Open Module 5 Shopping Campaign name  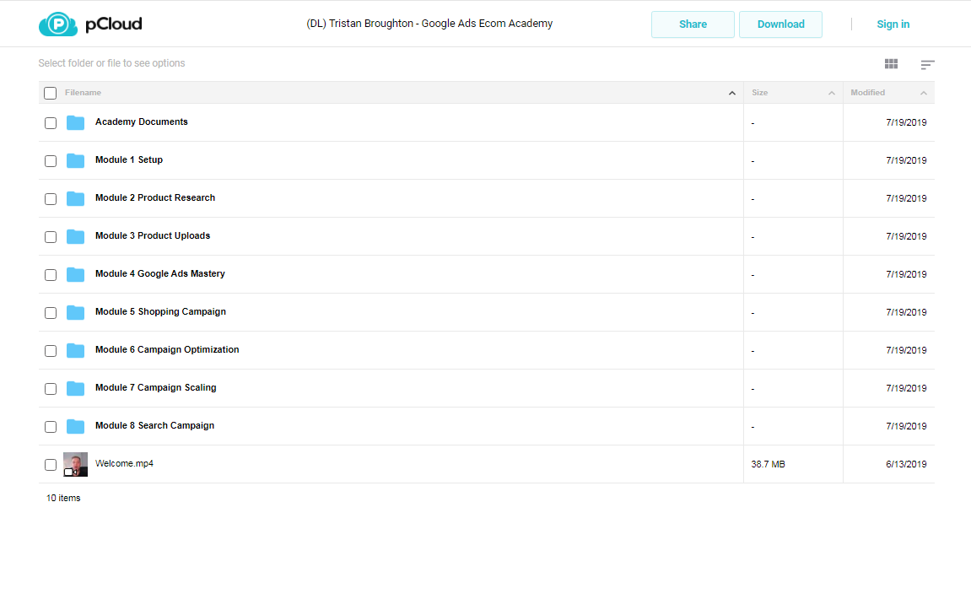(x=160, y=311)
